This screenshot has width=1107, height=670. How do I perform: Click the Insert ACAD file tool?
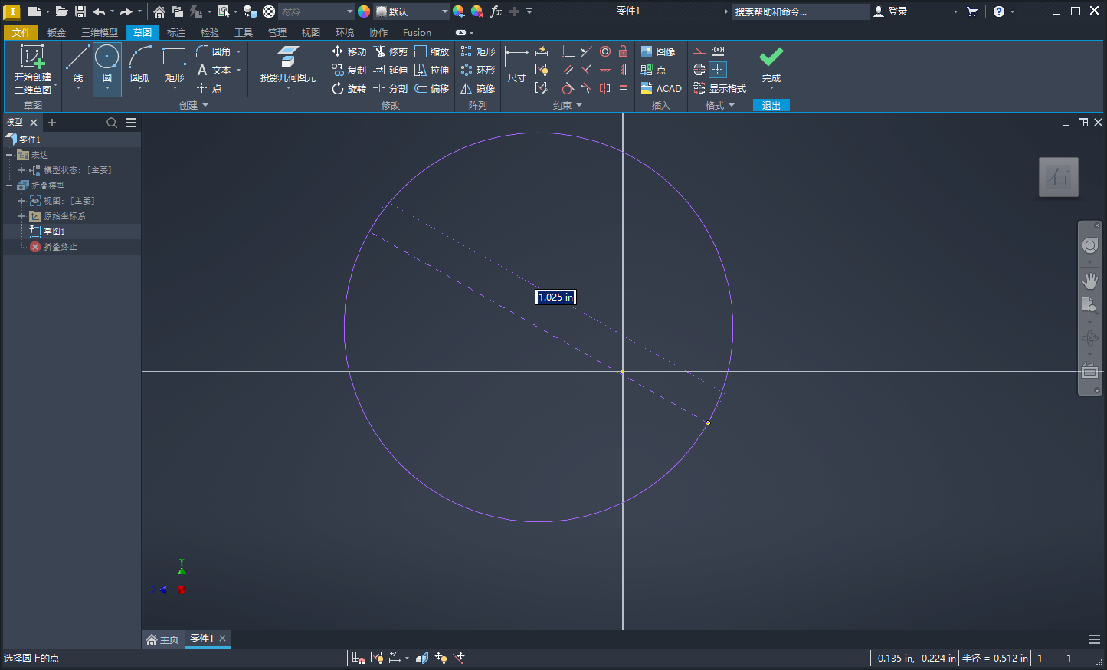point(661,88)
